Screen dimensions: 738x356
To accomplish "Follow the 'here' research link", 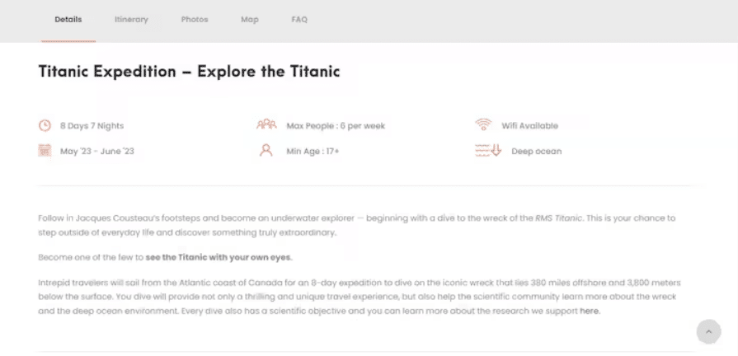I will tap(590, 311).
